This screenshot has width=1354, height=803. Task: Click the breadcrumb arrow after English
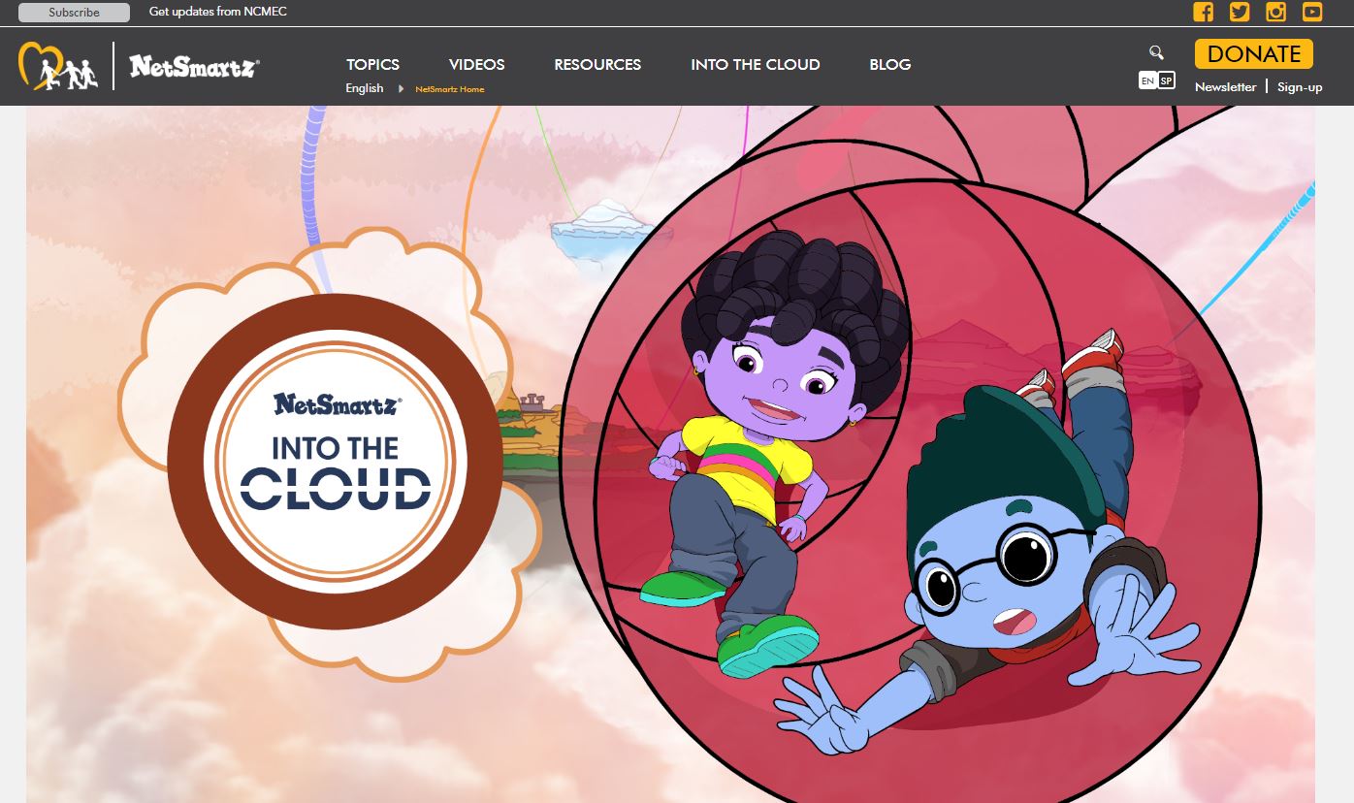point(401,88)
